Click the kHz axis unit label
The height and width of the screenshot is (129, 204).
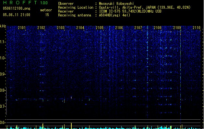pos(3,26)
